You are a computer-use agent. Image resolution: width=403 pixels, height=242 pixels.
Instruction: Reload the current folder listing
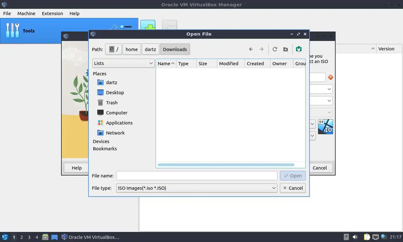275,49
